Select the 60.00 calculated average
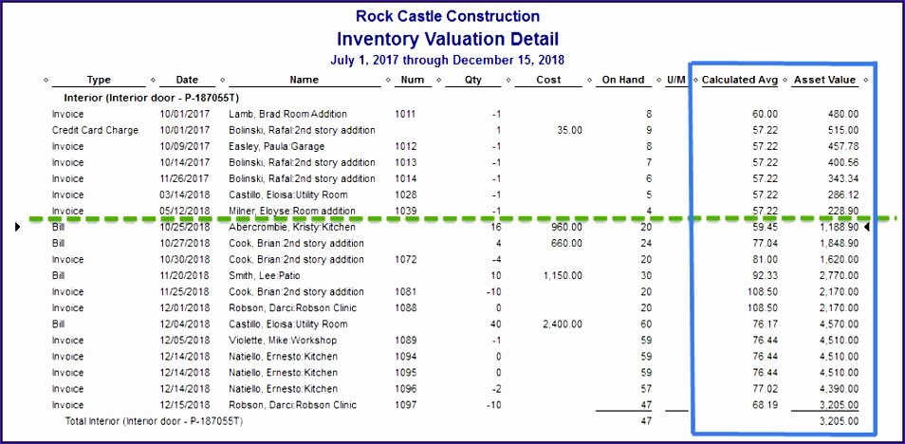 pyautogui.click(x=766, y=114)
